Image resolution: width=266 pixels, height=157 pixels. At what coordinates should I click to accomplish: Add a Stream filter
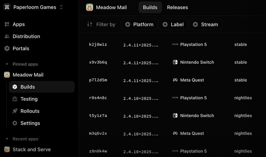pos(205,24)
